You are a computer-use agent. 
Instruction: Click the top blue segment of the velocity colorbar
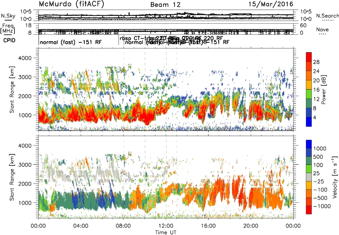(x=309, y=144)
